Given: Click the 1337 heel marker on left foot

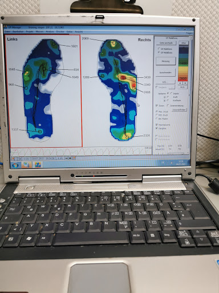Looking at the screenshot, I should tap(40, 132).
